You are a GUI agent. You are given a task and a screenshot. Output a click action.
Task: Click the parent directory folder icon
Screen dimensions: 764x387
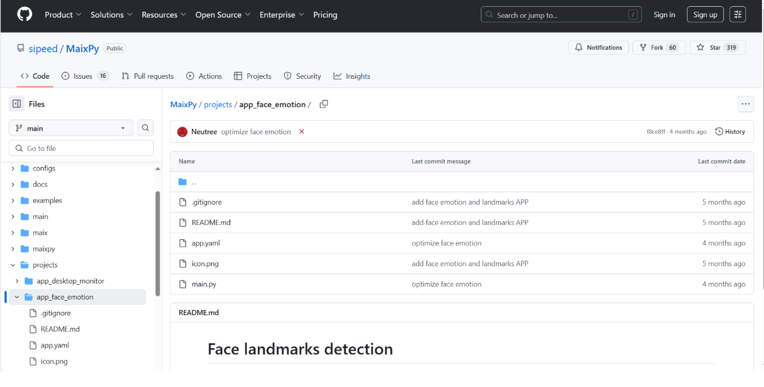coord(182,182)
